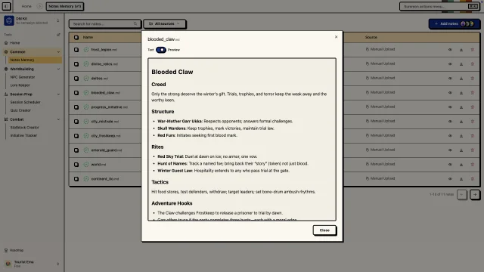Click the Home breadcrumb link

click(26, 6)
